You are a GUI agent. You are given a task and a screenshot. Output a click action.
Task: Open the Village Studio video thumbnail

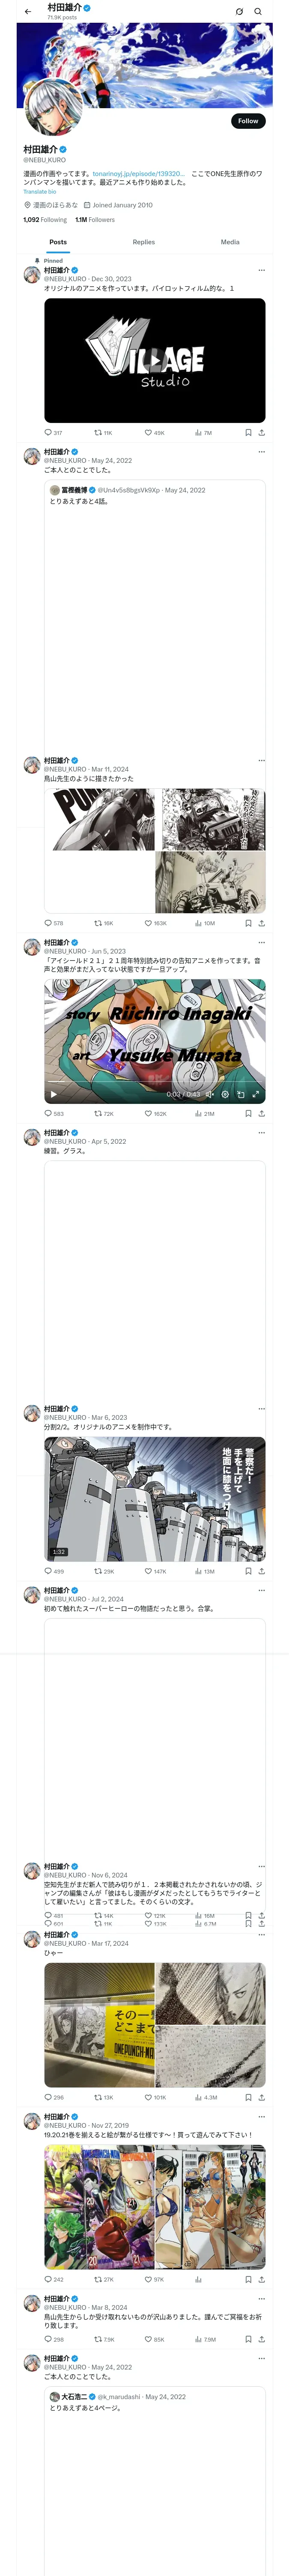(x=155, y=360)
